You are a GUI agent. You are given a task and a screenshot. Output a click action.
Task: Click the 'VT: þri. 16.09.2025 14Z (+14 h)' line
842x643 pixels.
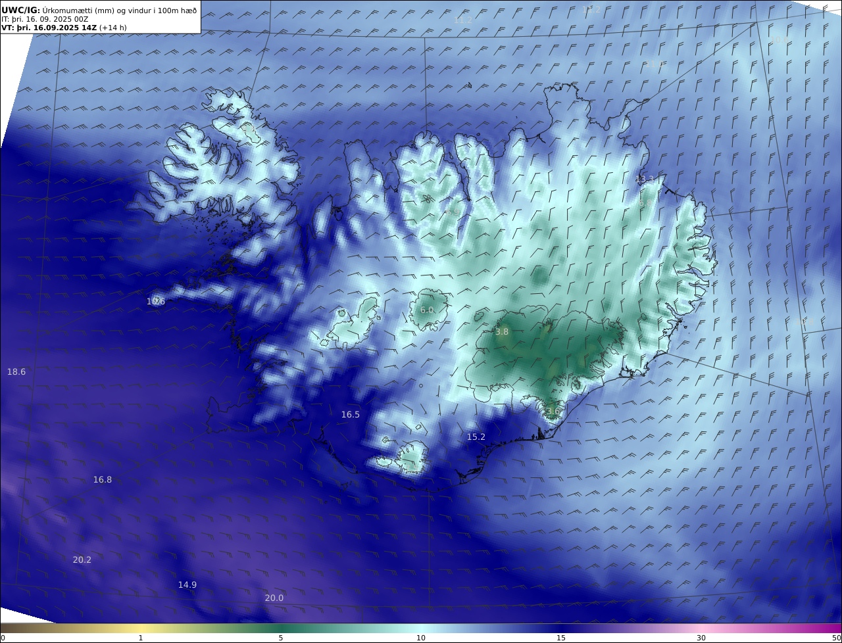[64, 28]
